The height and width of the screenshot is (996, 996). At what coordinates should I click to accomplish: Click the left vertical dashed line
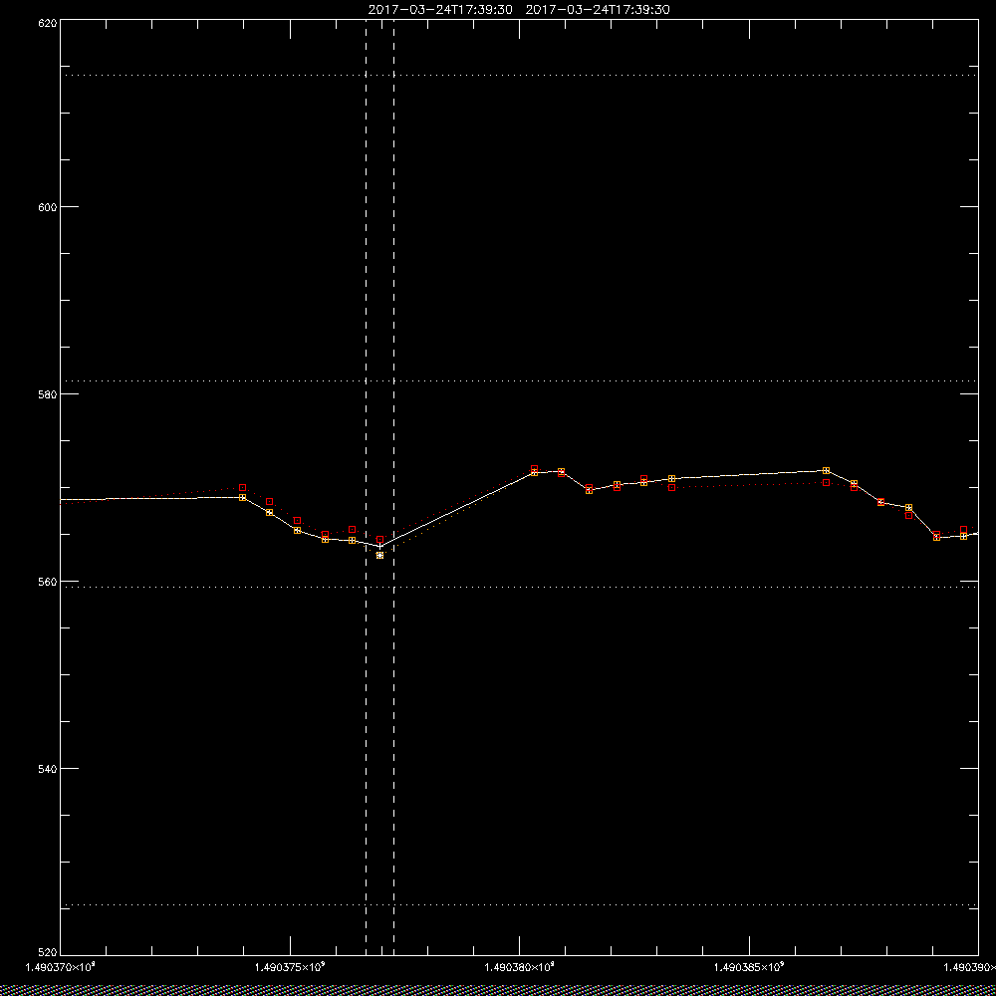[366, 486]
